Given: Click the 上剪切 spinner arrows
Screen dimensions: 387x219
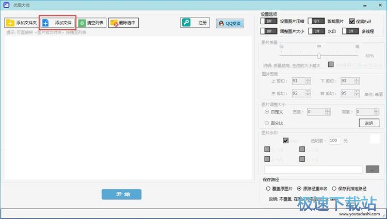Looking at the screenshot, I should point(308,81).
